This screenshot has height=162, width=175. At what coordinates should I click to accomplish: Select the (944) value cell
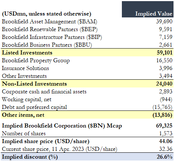pyautogui.click(x=166, y=99)
